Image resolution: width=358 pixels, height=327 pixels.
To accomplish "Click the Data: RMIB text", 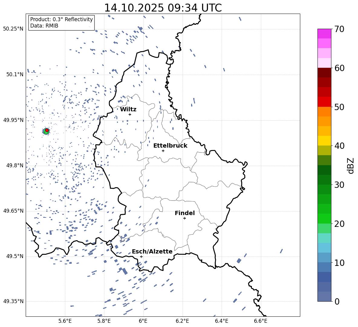I will [x=44, y=26].
